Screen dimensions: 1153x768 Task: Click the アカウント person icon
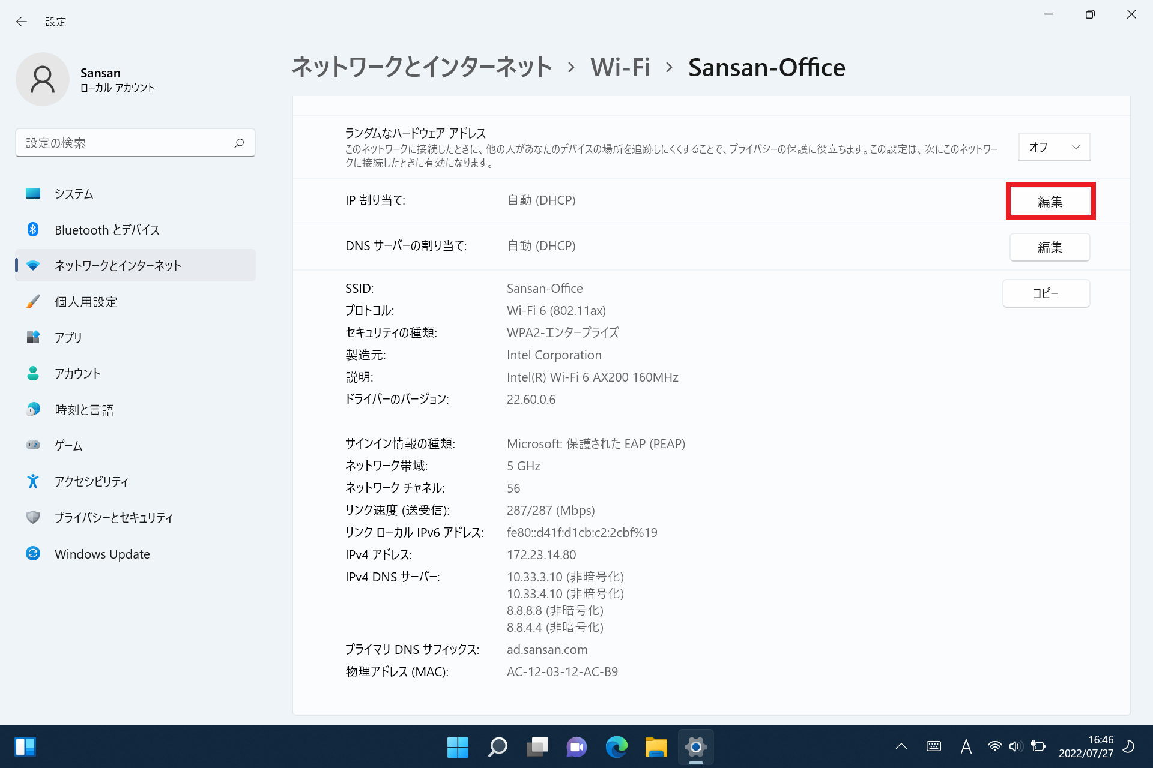33,373
